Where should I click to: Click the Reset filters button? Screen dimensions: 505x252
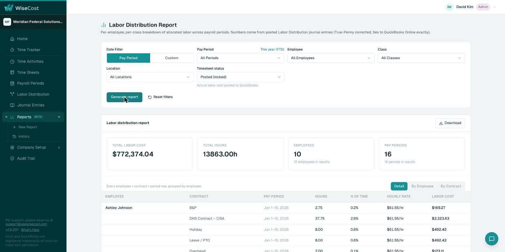point(160,97)
